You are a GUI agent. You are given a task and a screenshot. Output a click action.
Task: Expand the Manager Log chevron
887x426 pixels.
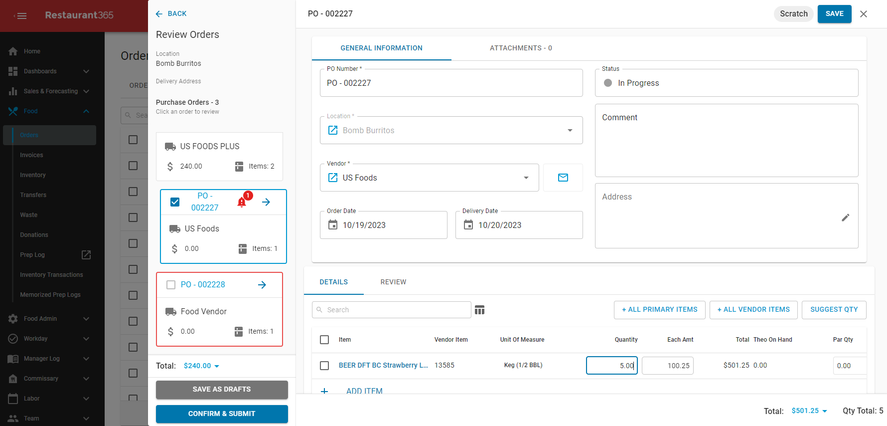(86, 359)
